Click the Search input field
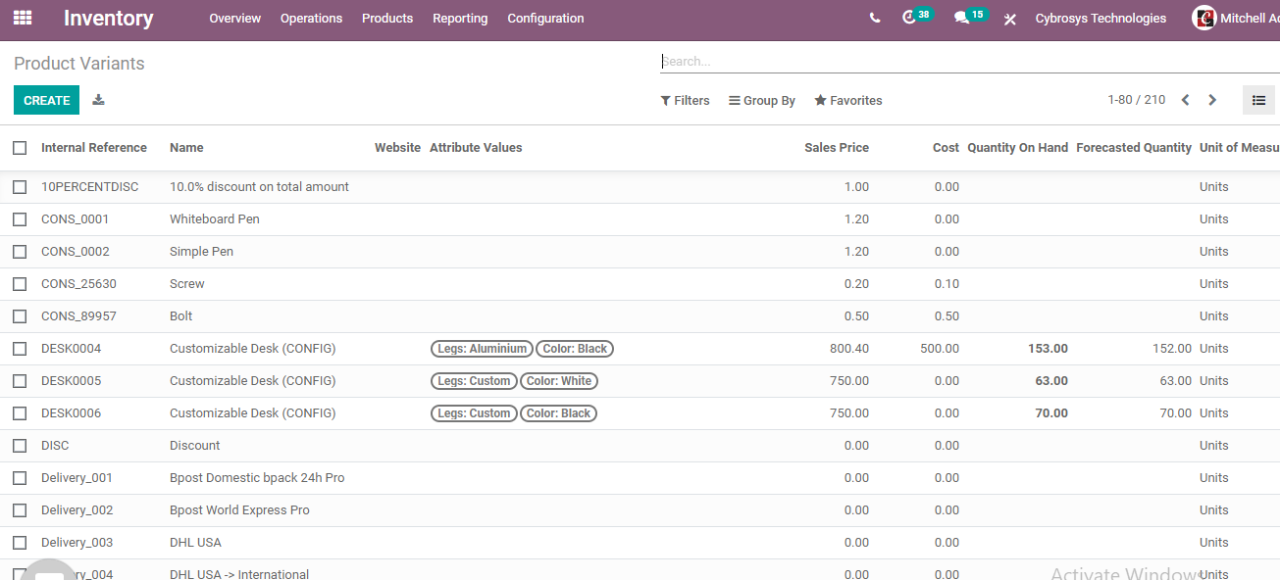Viewport: 1280px width, 580px height. click(969, 61)
